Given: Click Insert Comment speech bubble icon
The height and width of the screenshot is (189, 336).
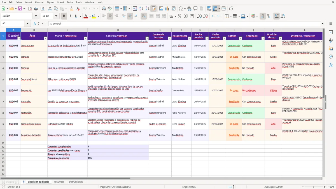Looking at the screenshot, I should (195, 9).
